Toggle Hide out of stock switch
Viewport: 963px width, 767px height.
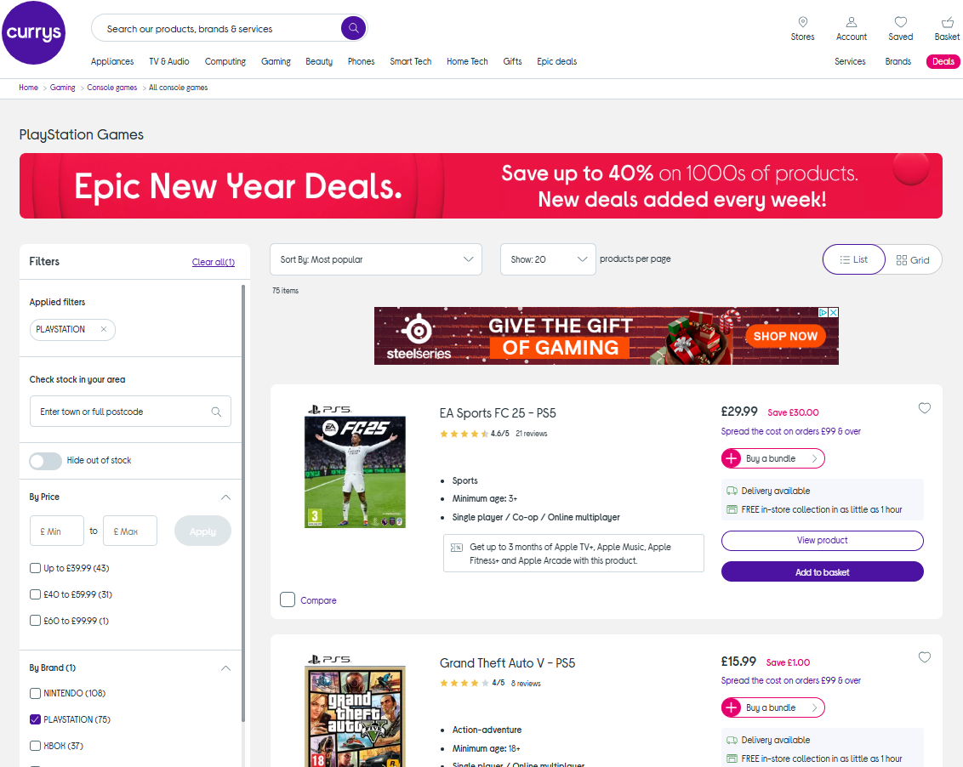pyautogui.click(x=46, y=461)
